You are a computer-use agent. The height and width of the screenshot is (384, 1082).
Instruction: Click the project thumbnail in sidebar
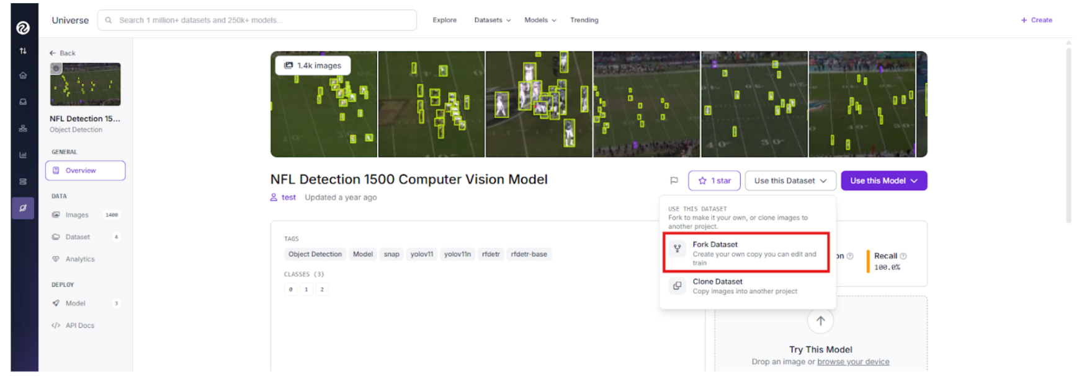tap(85, 84)
